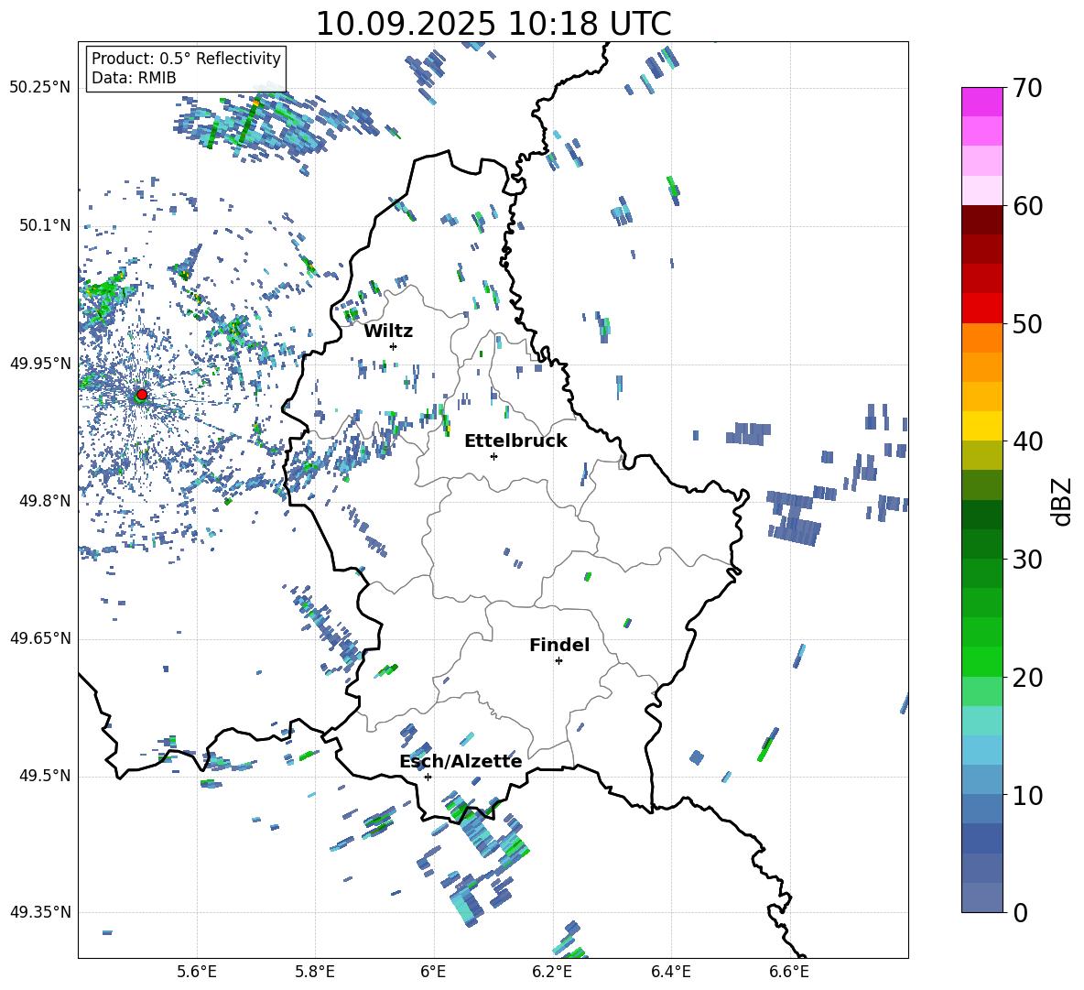Viewport: 1084px width, 990px height.
Task: Click the 49.65°N latitude label
Action: pyautogui.click(x=40, y=637)
